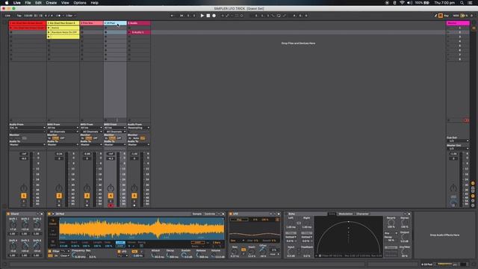Click the Link button in control bar
478x269 pixels.
(x=7, y=16)
